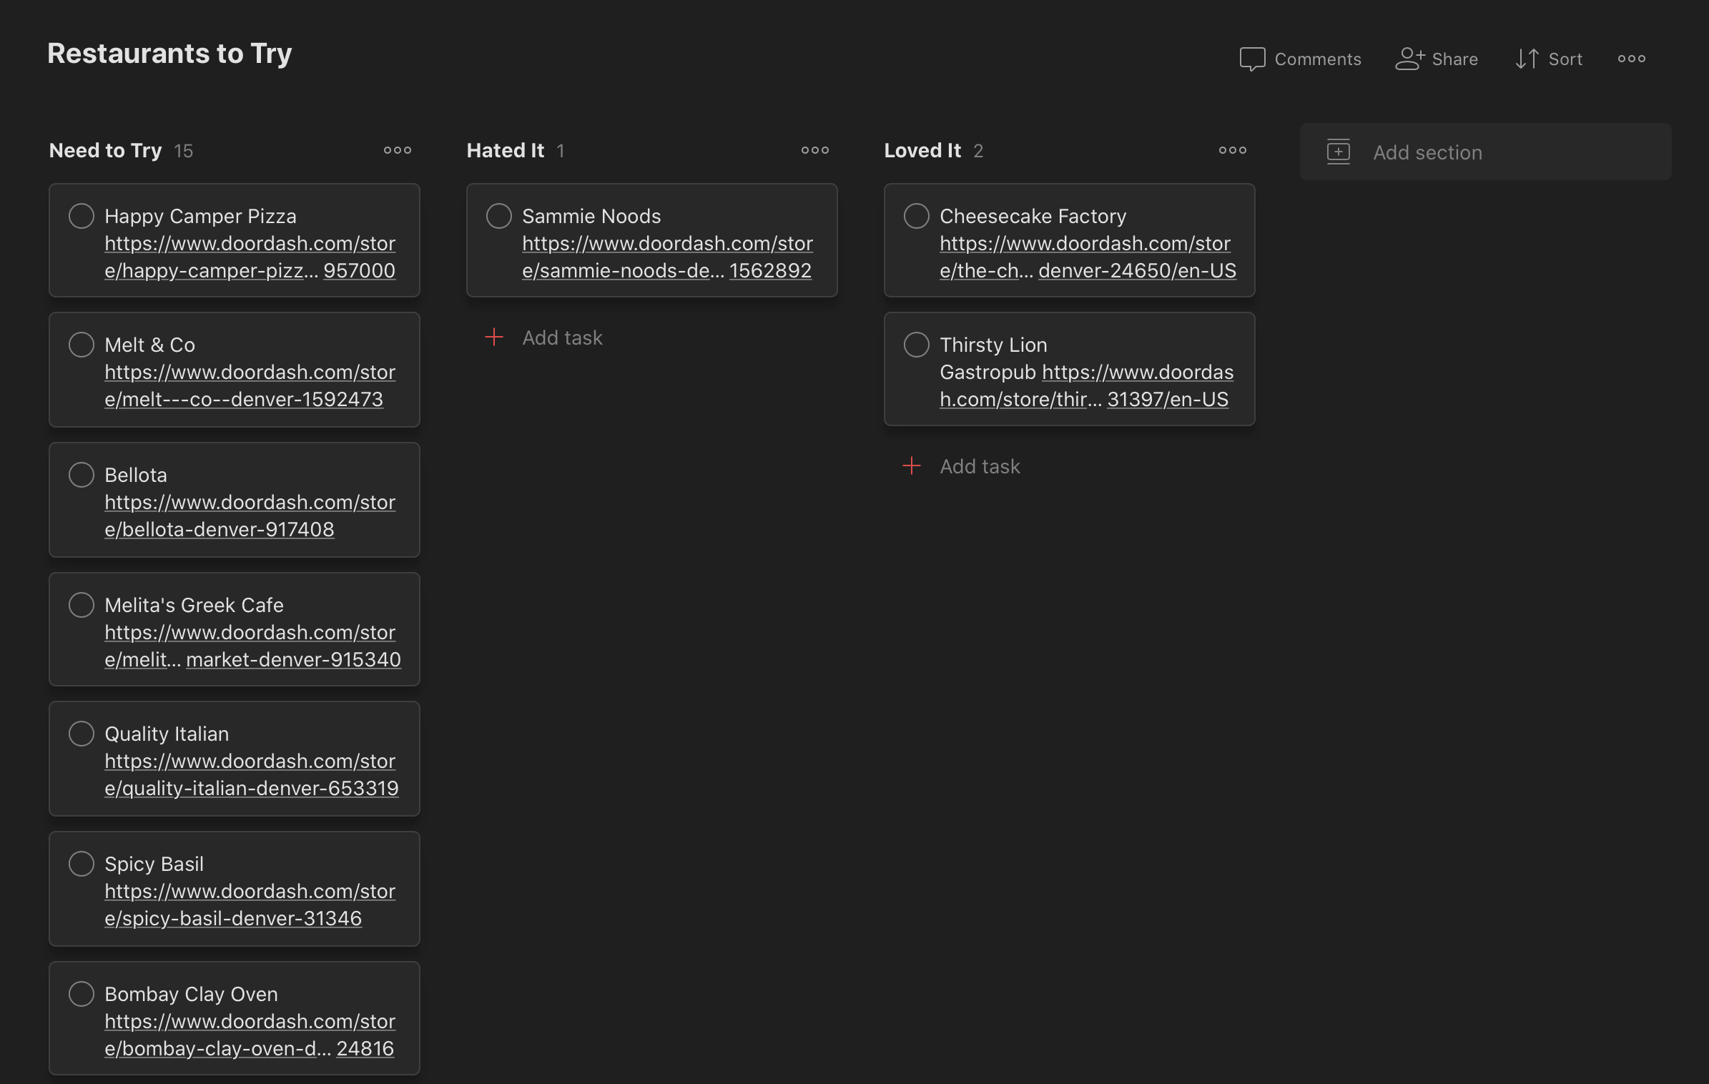Click the Share label
The image size is (1709, 1084).
(1455, 59)
